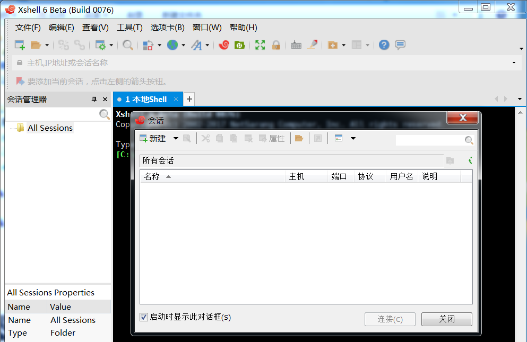Screen dimensions: 527x342
Task: Click the highlighter pen icon in toolbar
Action: [312, 45]
